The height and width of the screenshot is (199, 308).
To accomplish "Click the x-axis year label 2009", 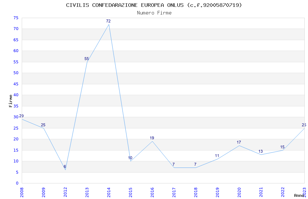I will tap(43, 192).
